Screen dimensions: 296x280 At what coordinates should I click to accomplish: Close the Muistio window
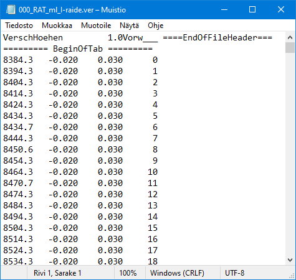click(281, 9)
